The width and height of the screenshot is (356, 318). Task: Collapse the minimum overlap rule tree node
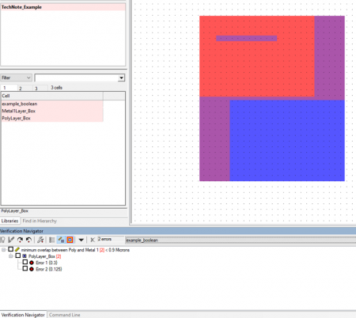pyautogui.click(x=3, y=250)
